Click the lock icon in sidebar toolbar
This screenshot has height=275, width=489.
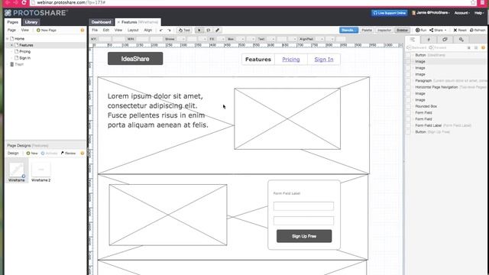point(468,47)
